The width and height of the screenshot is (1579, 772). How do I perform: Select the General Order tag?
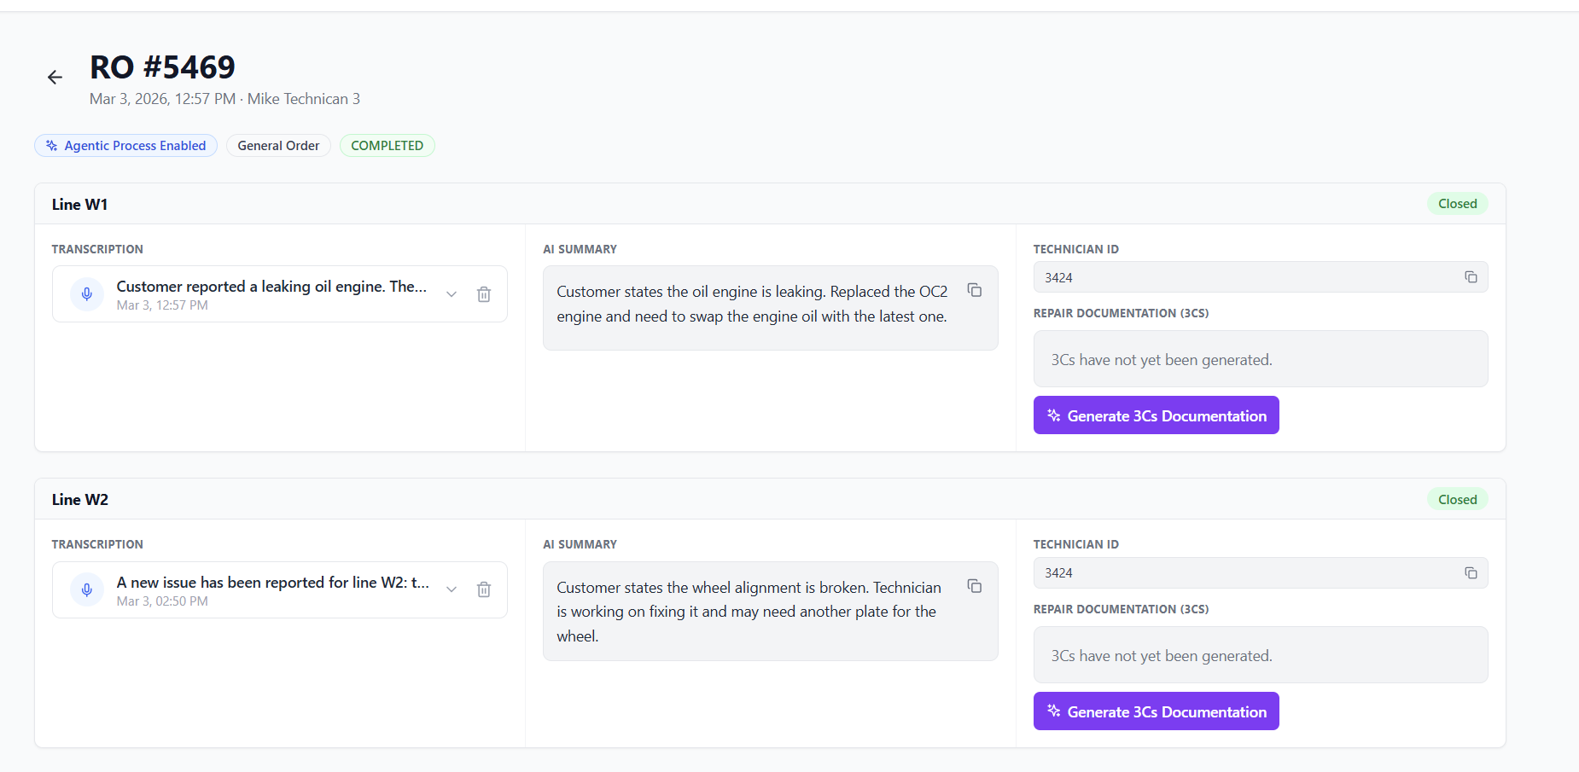click(x=278, y=146)
